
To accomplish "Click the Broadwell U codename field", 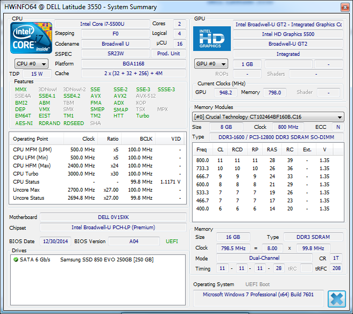I will point(116,43).
